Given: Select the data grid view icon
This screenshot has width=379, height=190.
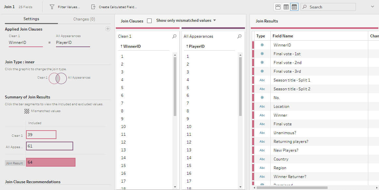Looking at the screenshot, I should coord(286,6).
